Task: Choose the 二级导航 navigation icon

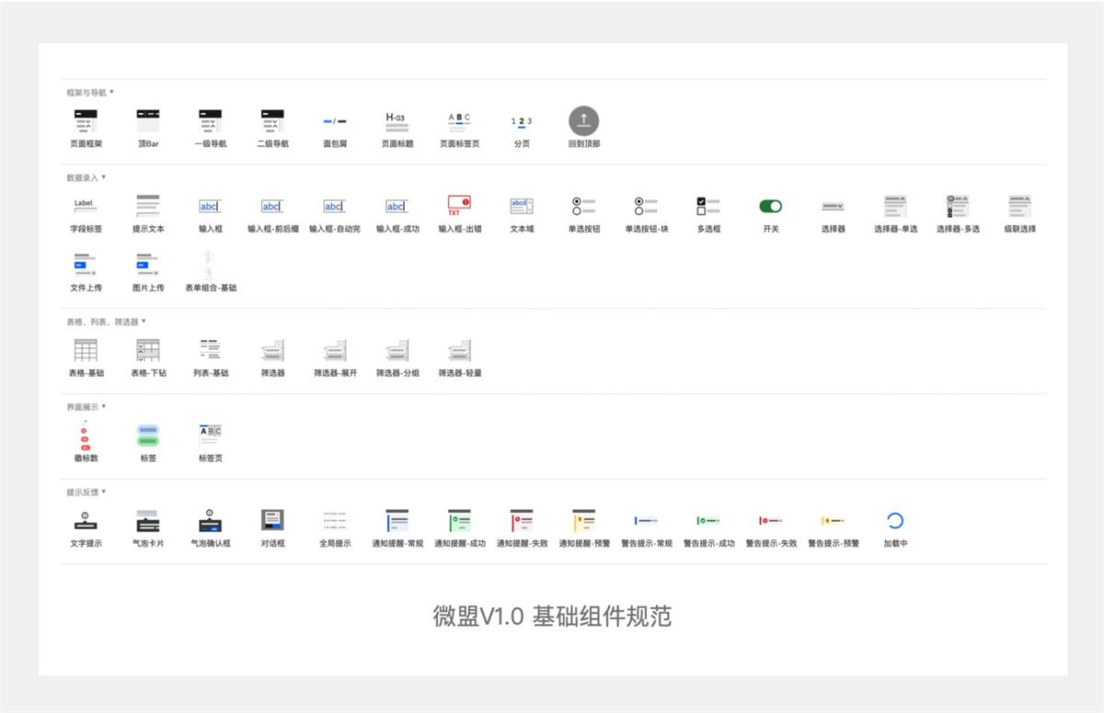Action: [272, 121]
